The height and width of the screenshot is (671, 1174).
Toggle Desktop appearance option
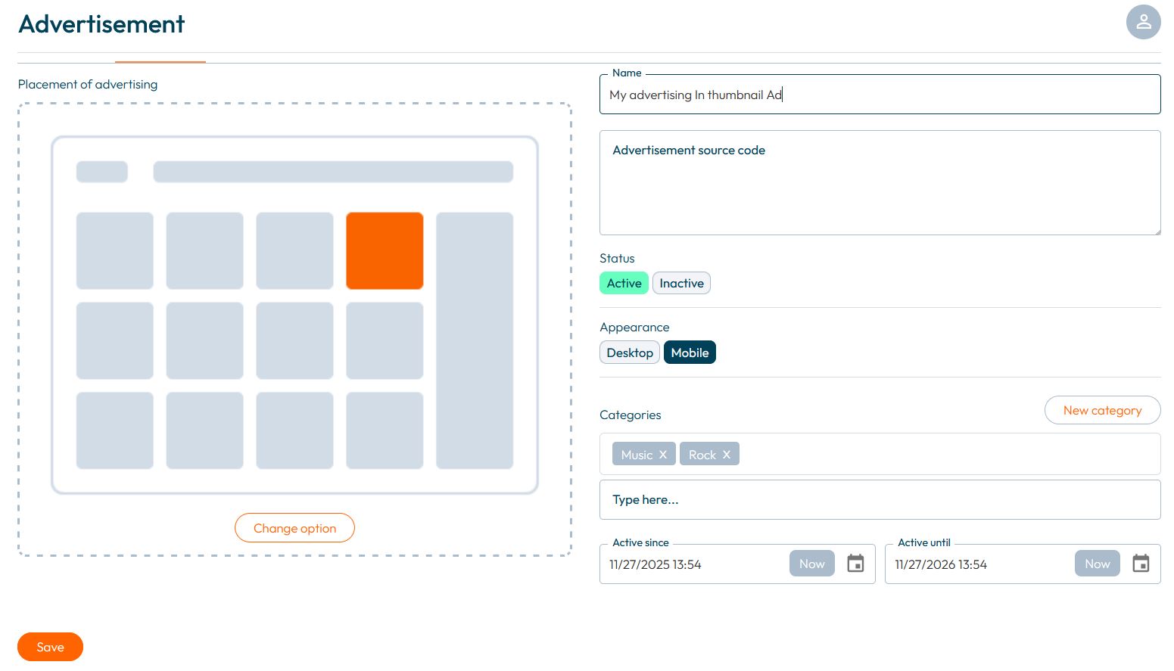coord(629,353)
